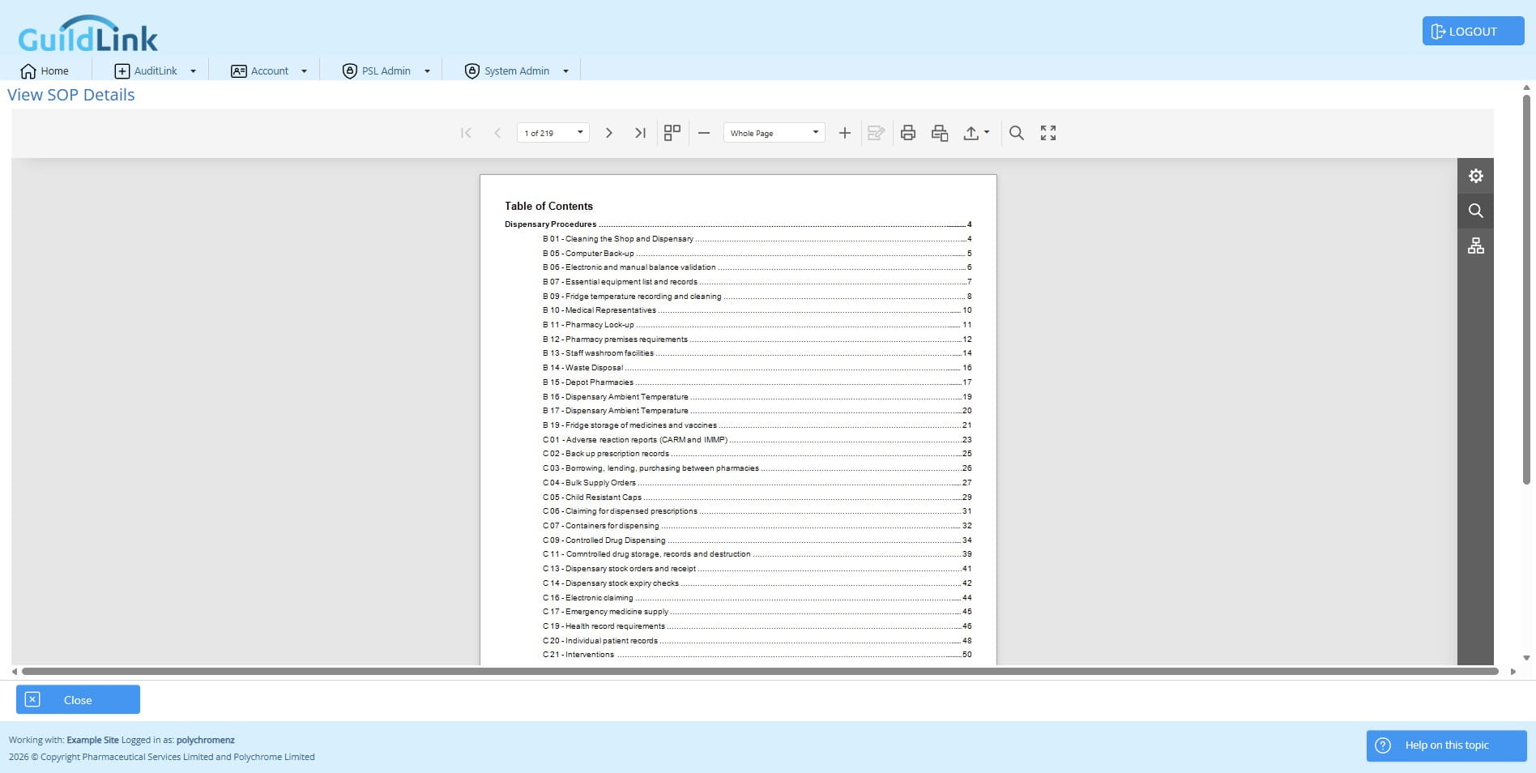1536x773 pixels.
Task: Open 'Help on this topic'
Action: (1446, 745)
